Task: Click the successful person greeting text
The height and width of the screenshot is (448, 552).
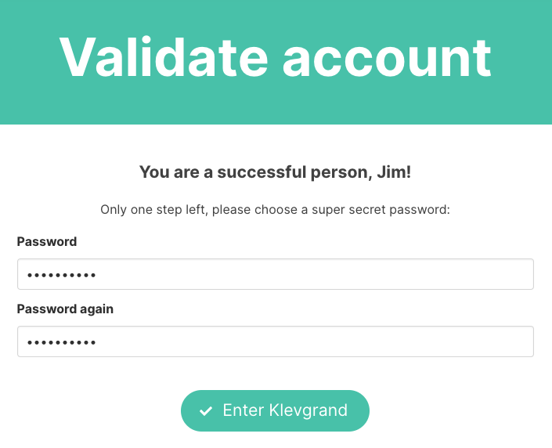Action: click(x=276, y=172)
